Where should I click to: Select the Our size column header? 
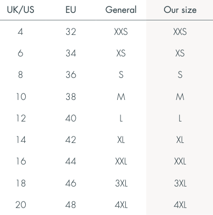click(x=180, y=10)
